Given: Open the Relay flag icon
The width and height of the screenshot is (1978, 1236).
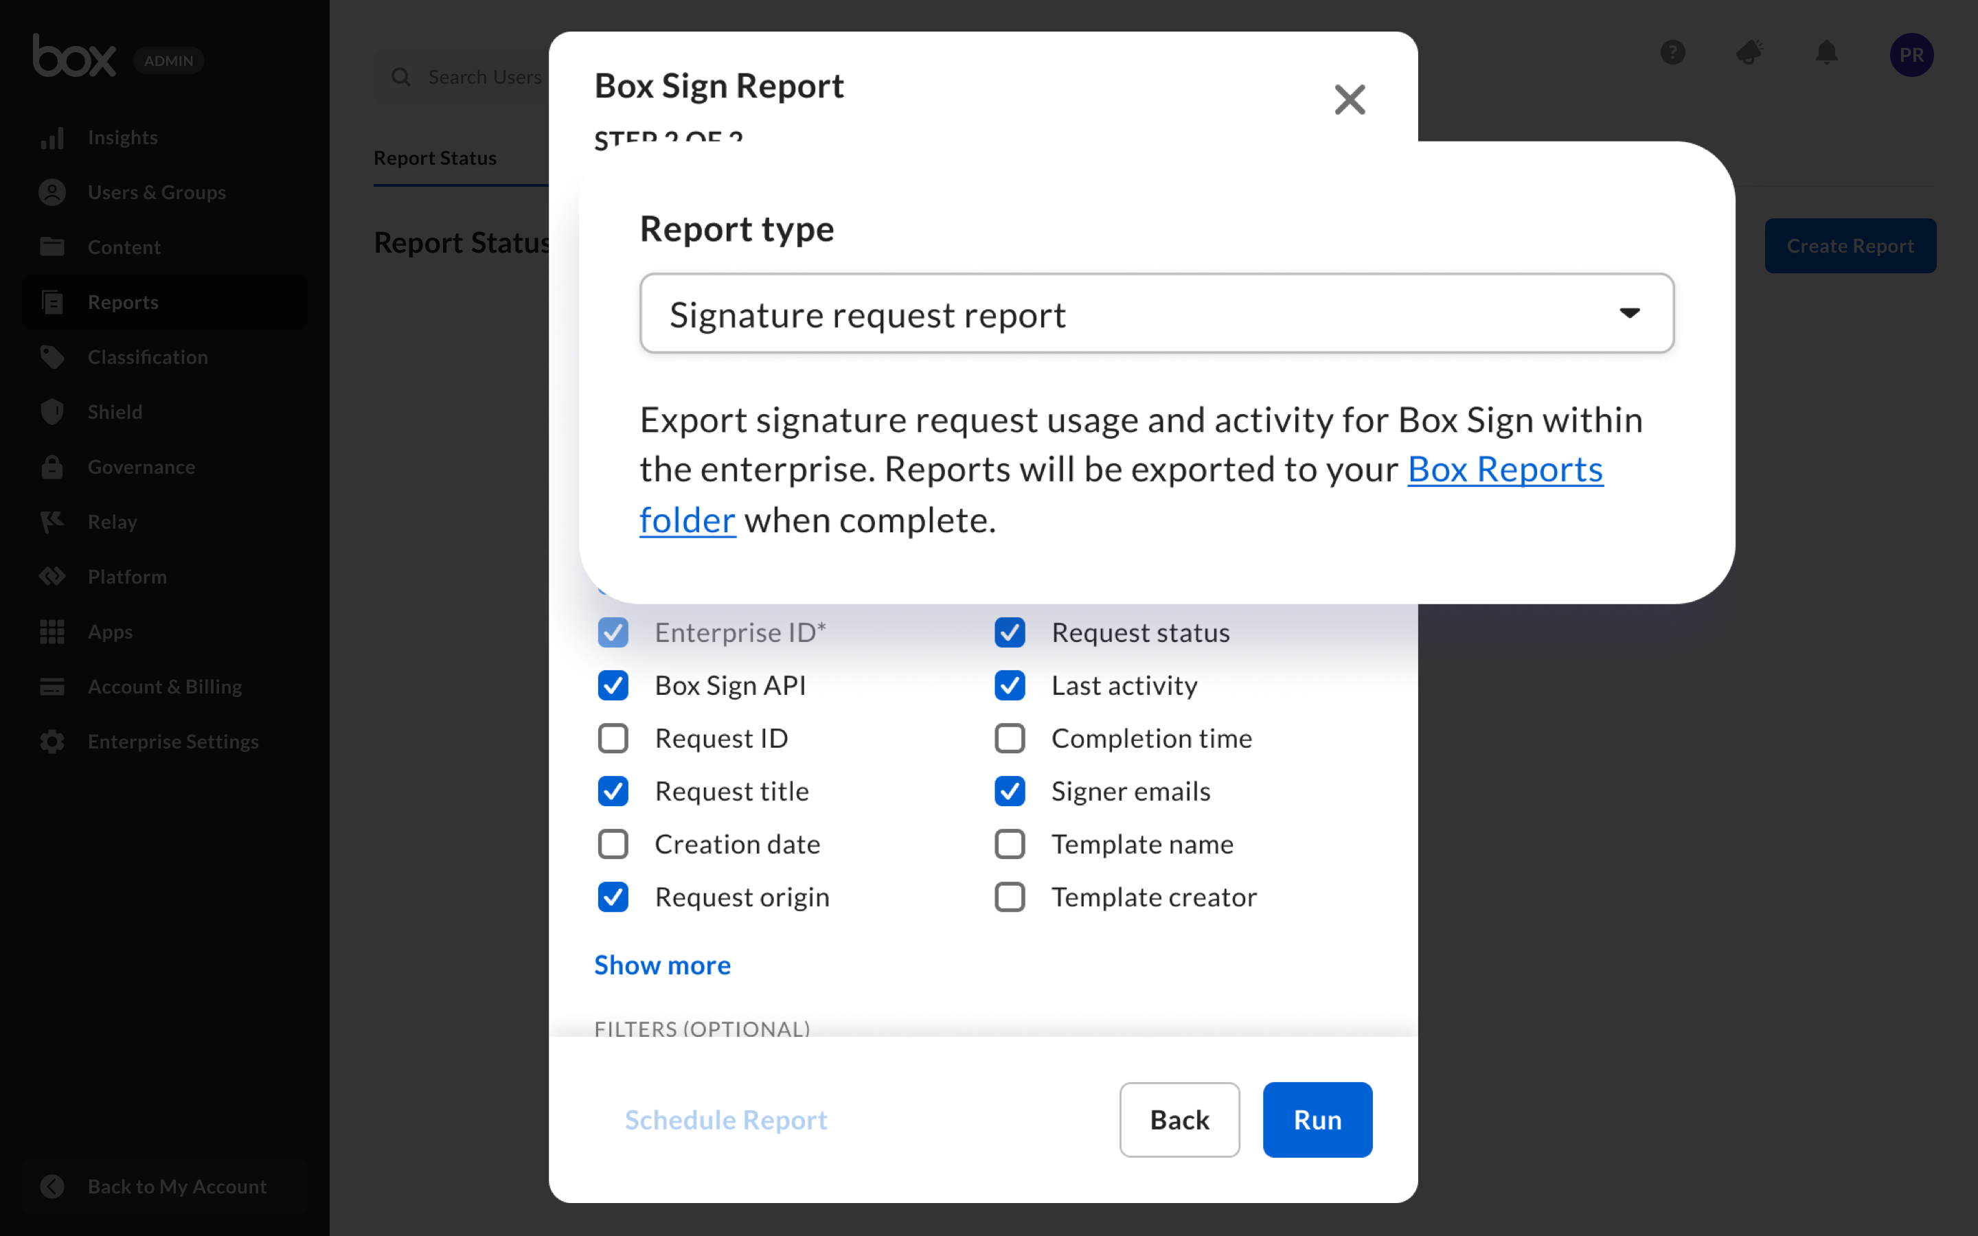Looking at the screenshot, I should (x=52, y=522).
